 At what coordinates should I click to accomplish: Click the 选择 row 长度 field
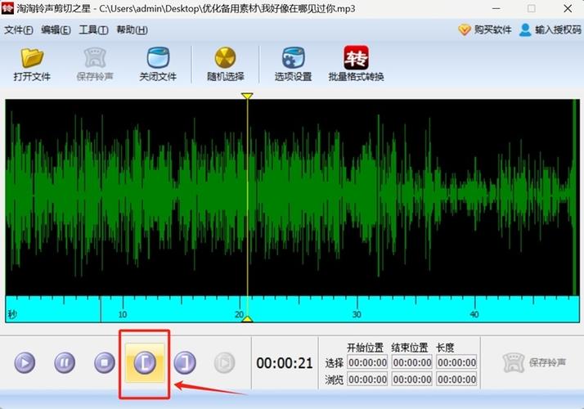[x=457, y=362]
